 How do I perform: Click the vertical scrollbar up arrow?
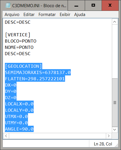pos(115,22)
